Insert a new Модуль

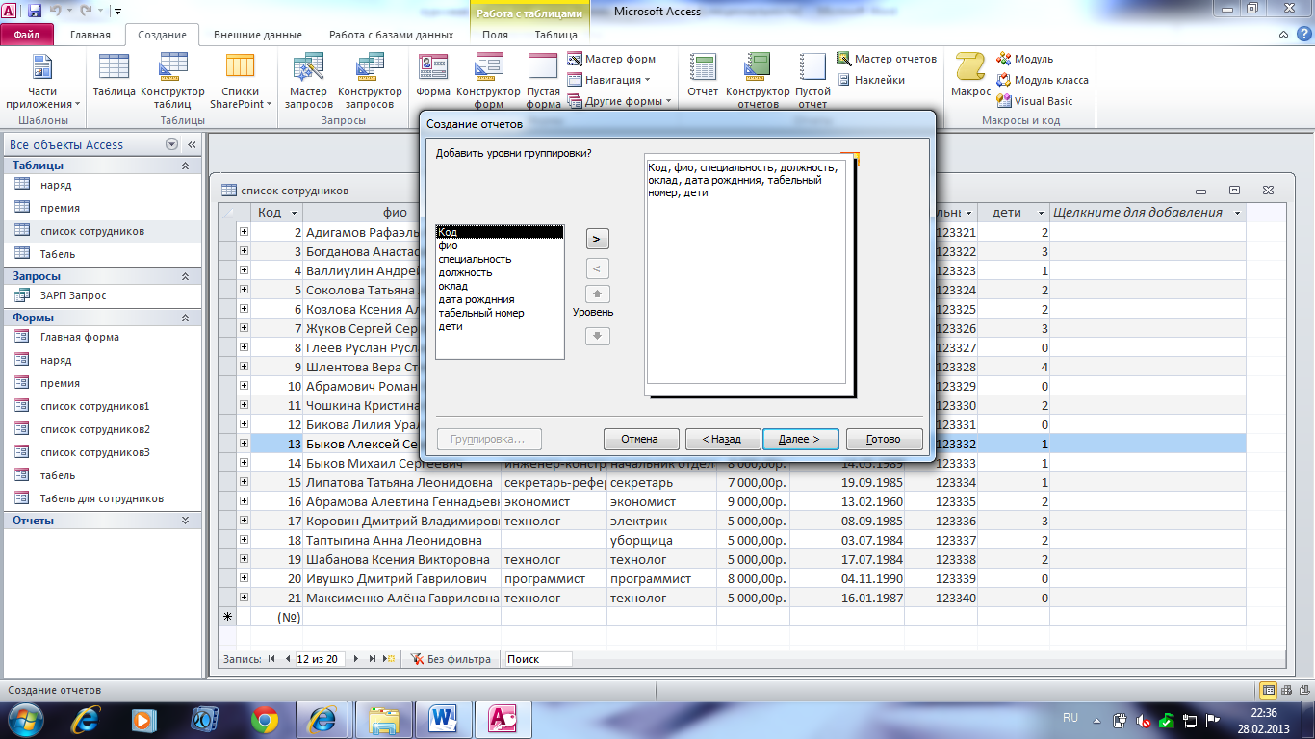[1025, 59]
